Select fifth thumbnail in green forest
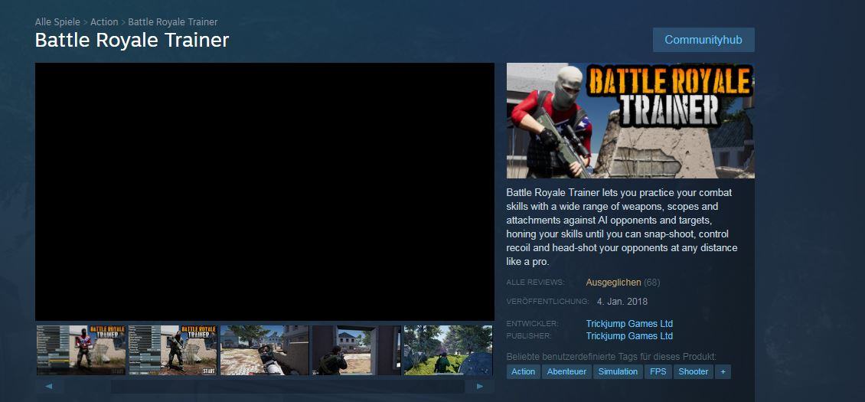The image size is (865, 402). pos(448,350)
